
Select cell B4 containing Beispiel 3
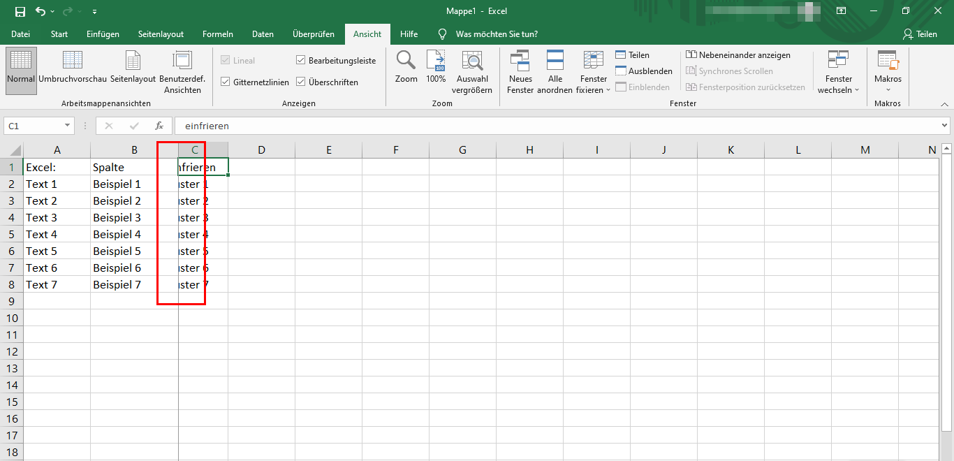(x=134, y=217)
